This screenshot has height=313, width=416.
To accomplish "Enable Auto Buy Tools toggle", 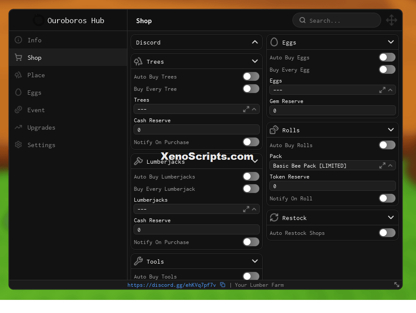I will (x=251, y=276).
